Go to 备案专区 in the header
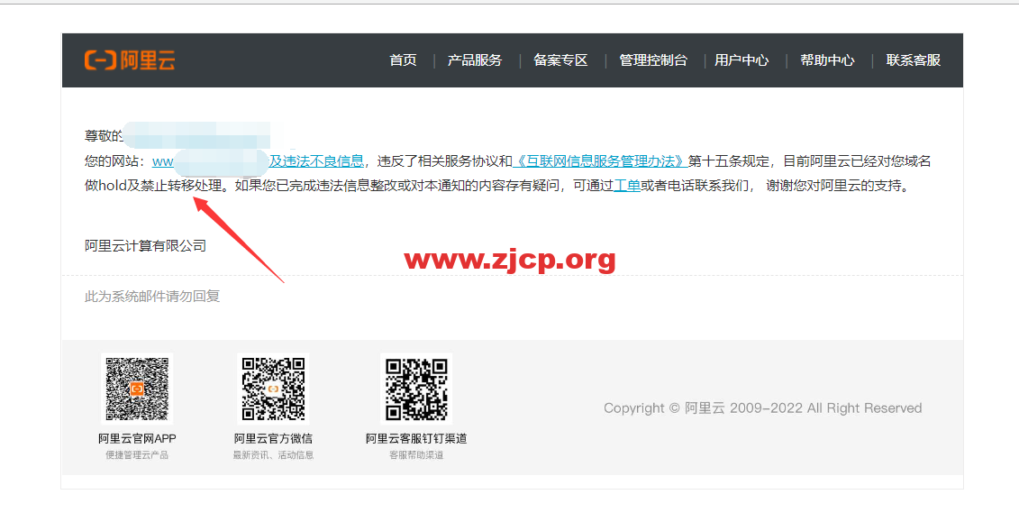The height and width of the screenshot is (522, 1019). pyautogui.click(x=560, y=60)
